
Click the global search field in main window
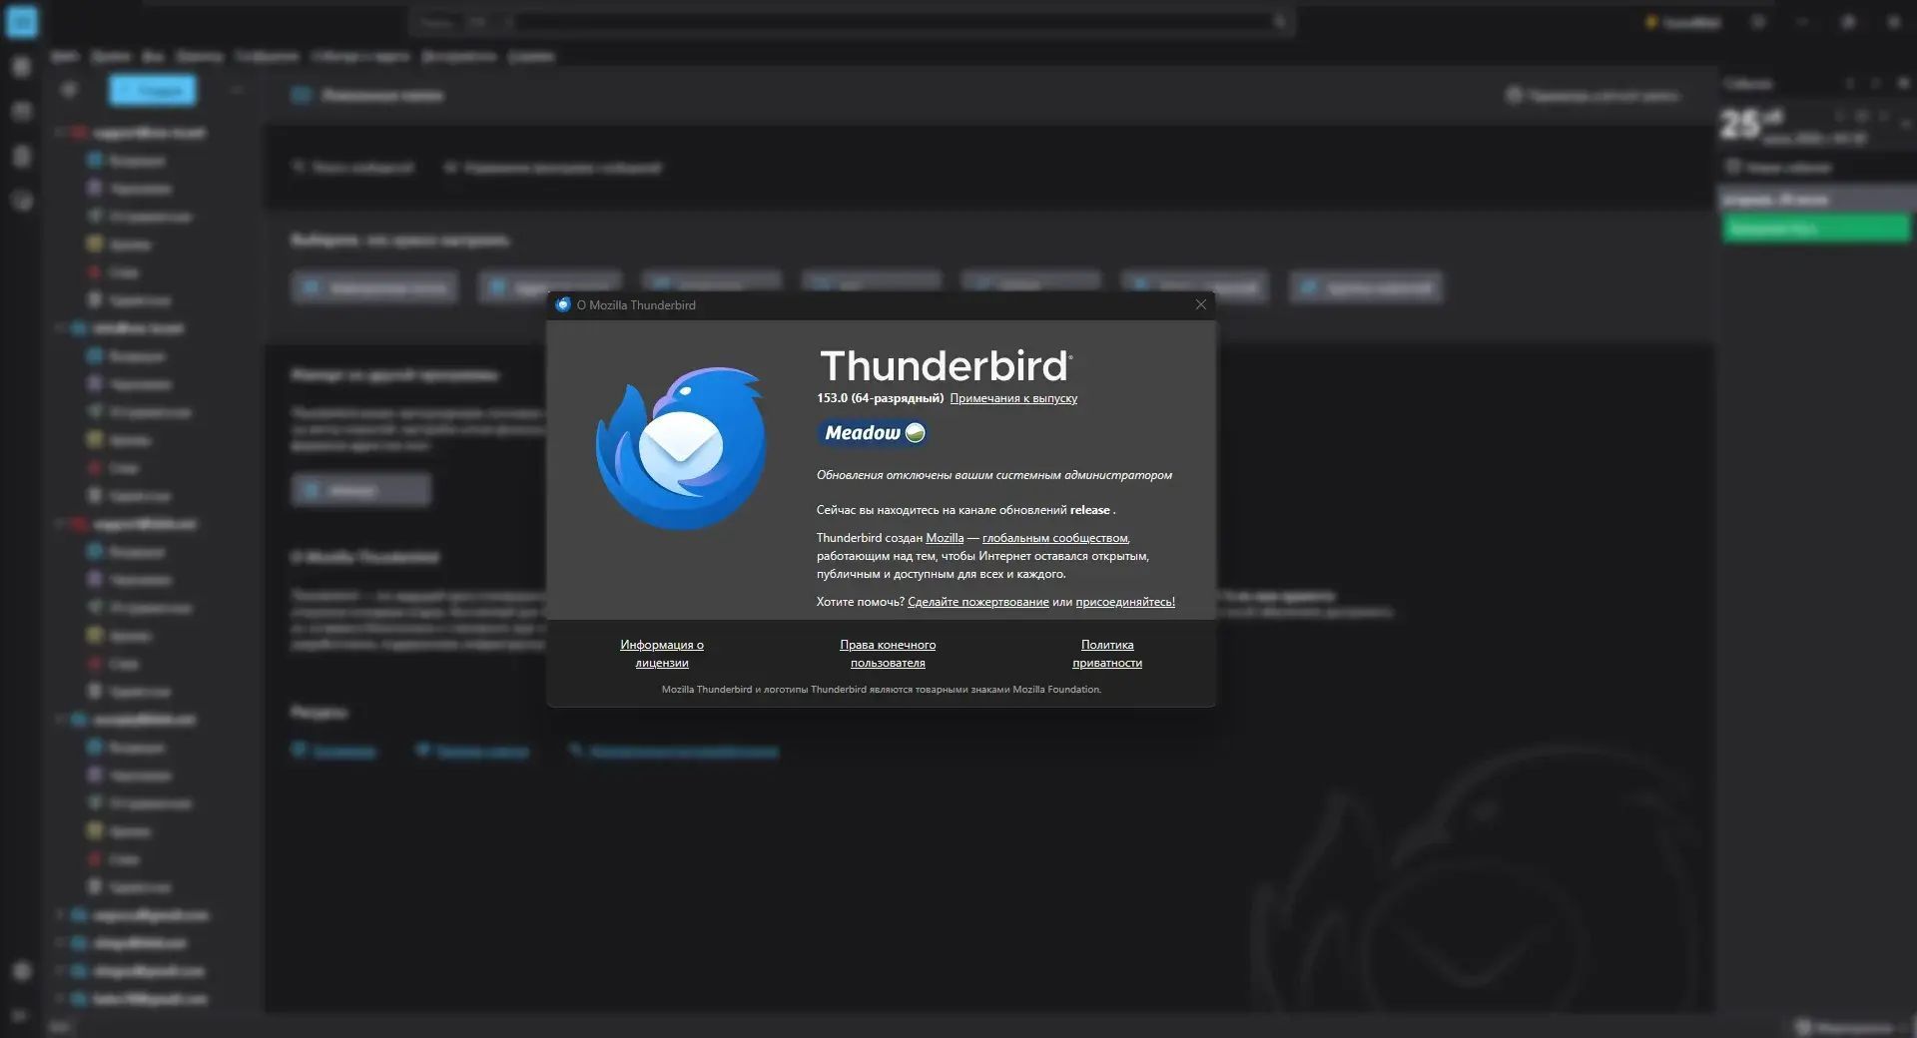point(853,22)
